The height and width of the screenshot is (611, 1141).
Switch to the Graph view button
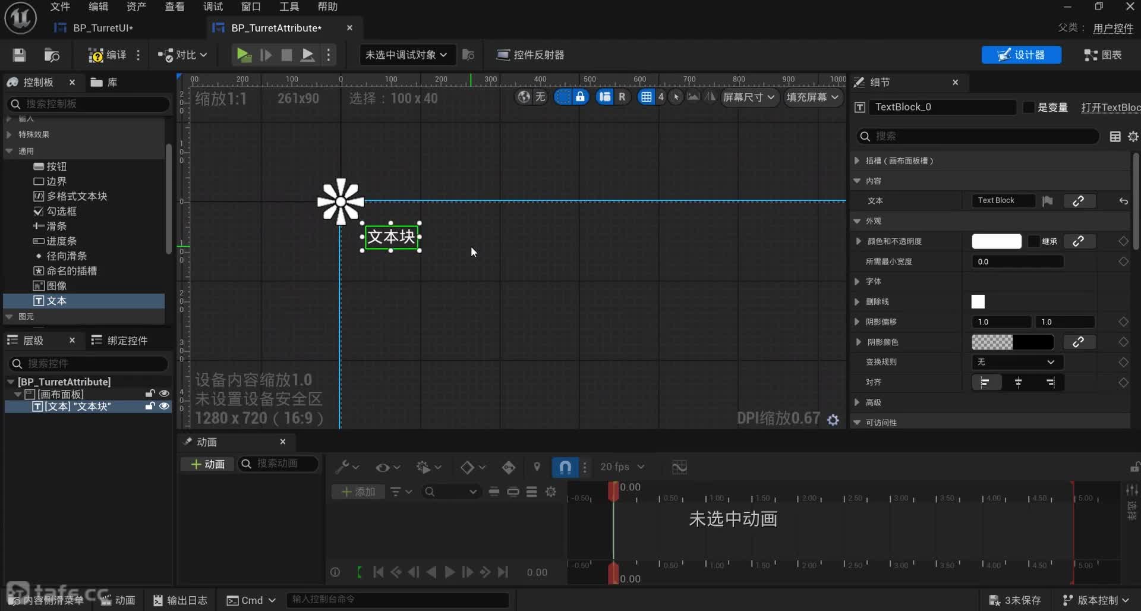point(1103,55)
